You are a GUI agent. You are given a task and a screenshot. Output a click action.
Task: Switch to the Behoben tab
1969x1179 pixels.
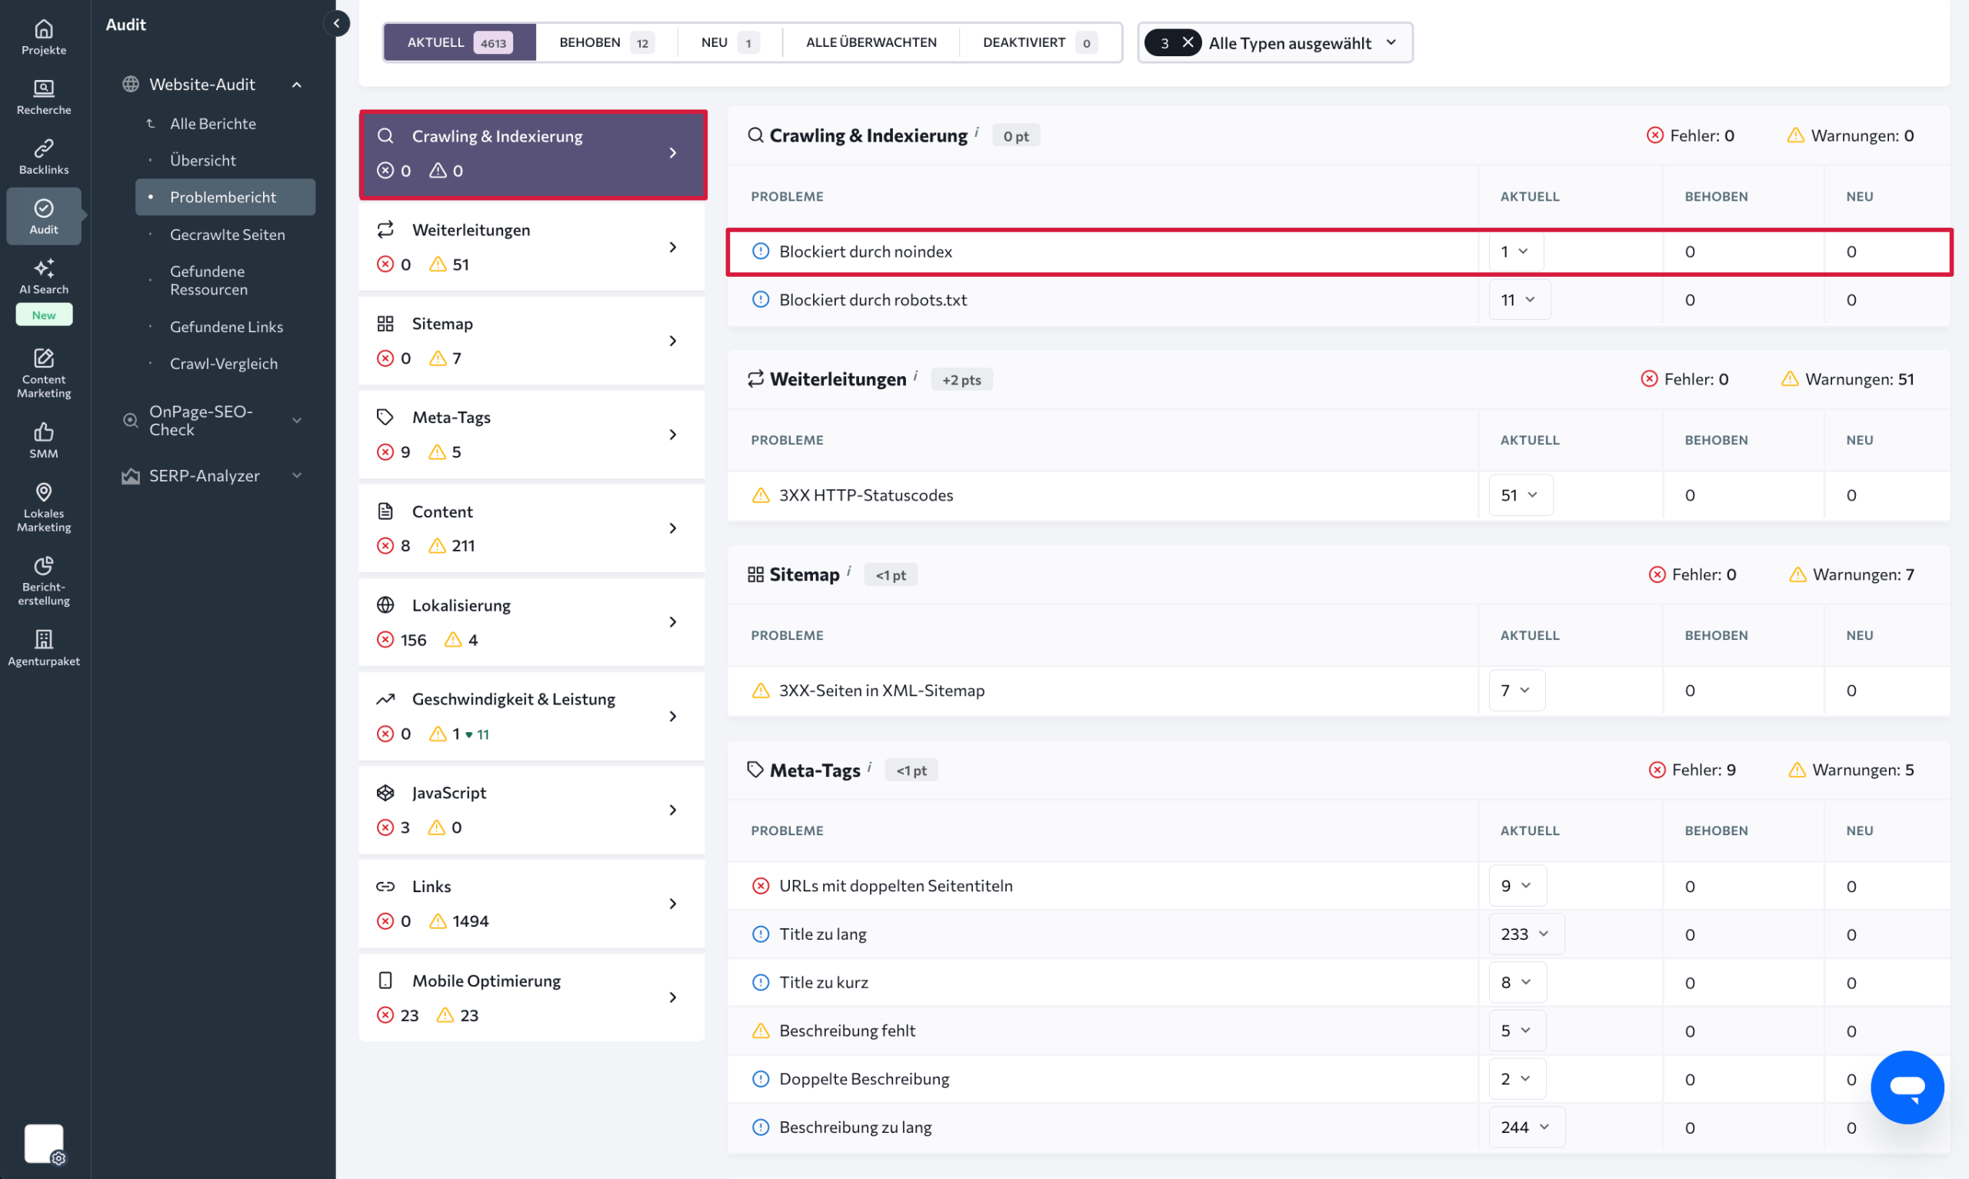[605, 42]
